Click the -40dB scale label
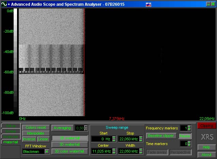Screen dimensions: 217x159 coord(9,52)
